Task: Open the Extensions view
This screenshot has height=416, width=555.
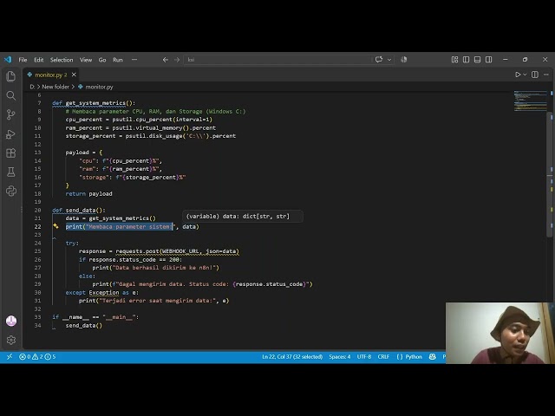Action: pos(11,153)
